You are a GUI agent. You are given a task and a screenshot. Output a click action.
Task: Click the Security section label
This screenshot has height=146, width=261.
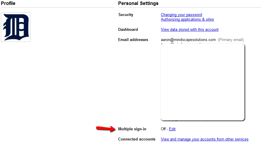pyautogui.click(x=126, y=15)
